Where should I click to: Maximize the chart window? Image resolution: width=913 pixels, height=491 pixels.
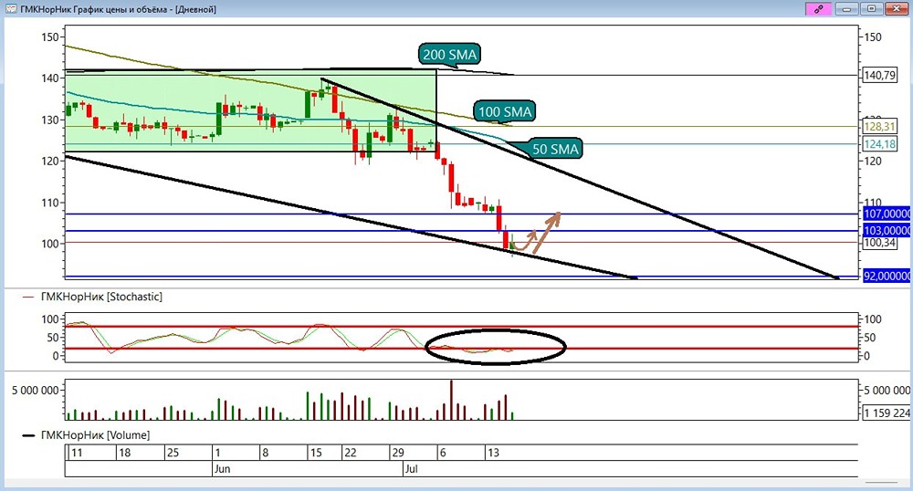click(x=872, y=9)
